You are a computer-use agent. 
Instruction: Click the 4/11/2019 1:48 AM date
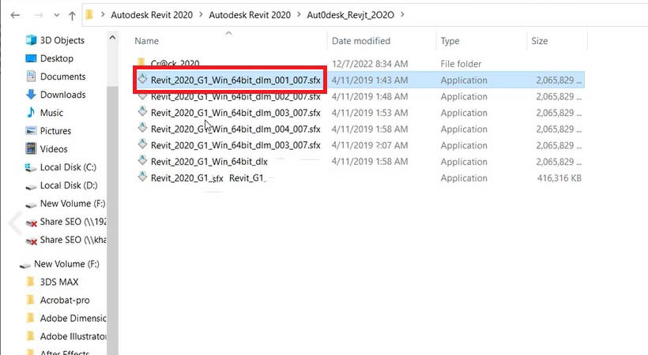click(370, 96)
